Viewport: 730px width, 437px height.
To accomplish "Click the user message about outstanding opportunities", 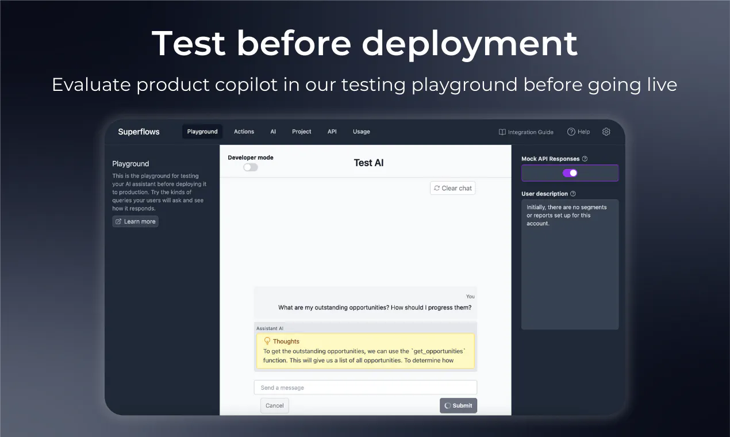I will pyautogui.click(x=375, y=308).
